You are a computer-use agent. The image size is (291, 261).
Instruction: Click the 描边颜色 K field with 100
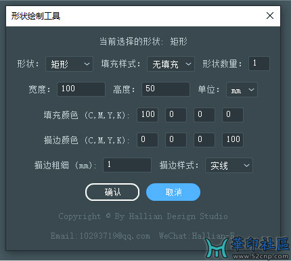click(x=233, y=140)
